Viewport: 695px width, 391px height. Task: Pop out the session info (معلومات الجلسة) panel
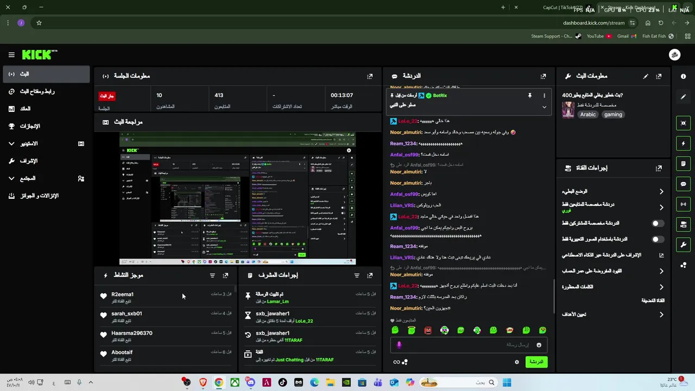[370, 77]
